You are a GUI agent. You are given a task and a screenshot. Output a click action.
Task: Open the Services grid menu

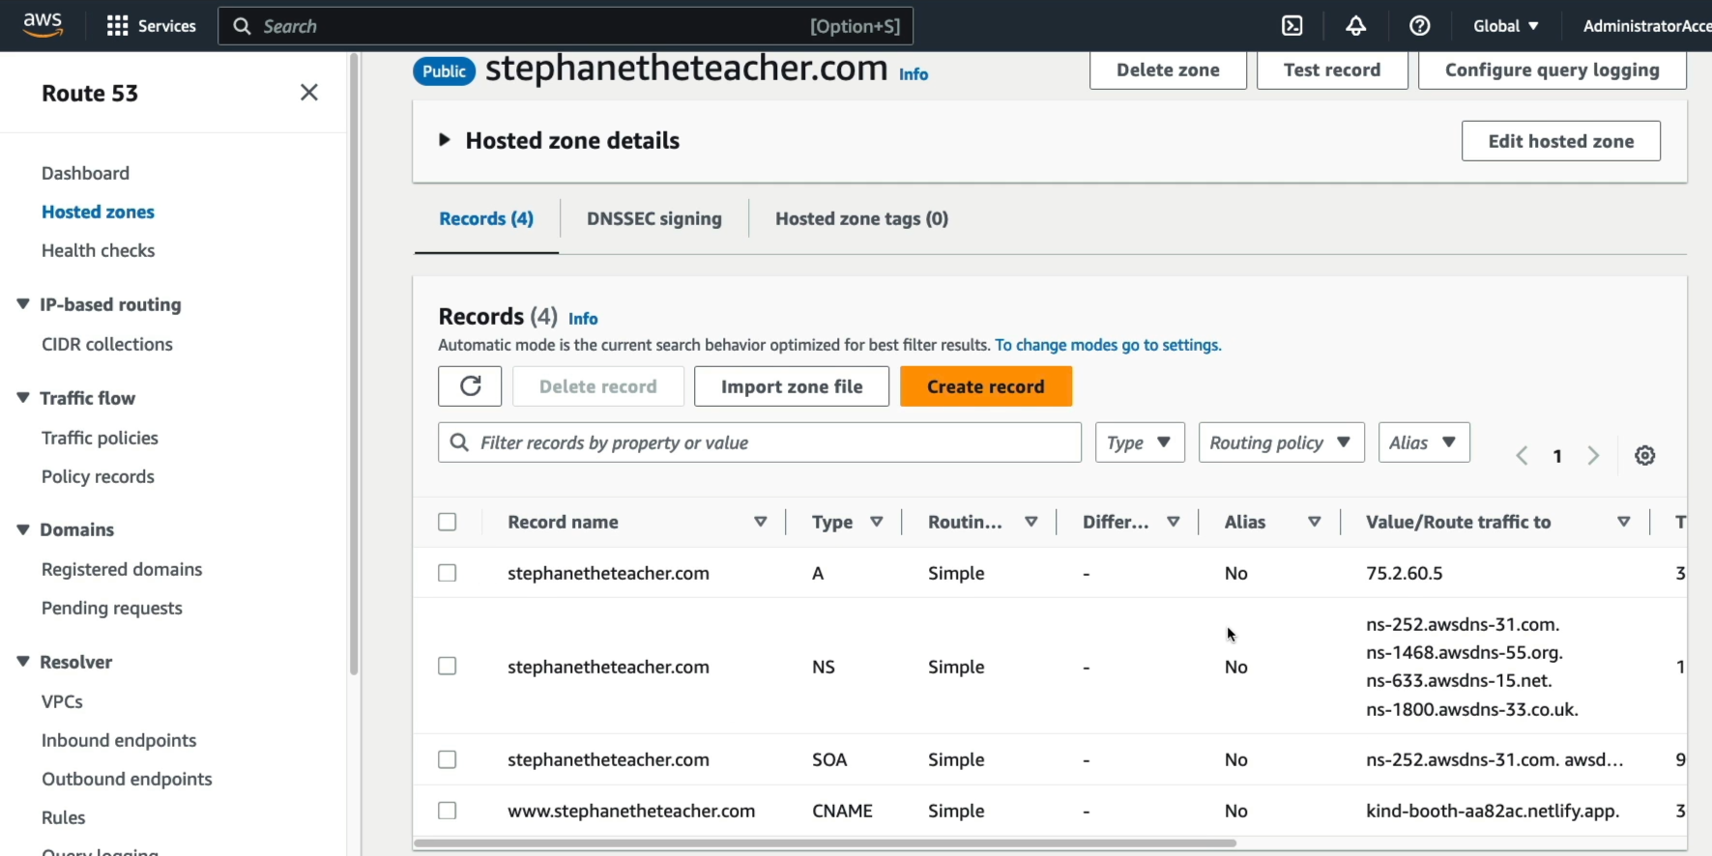coord(152,26)
